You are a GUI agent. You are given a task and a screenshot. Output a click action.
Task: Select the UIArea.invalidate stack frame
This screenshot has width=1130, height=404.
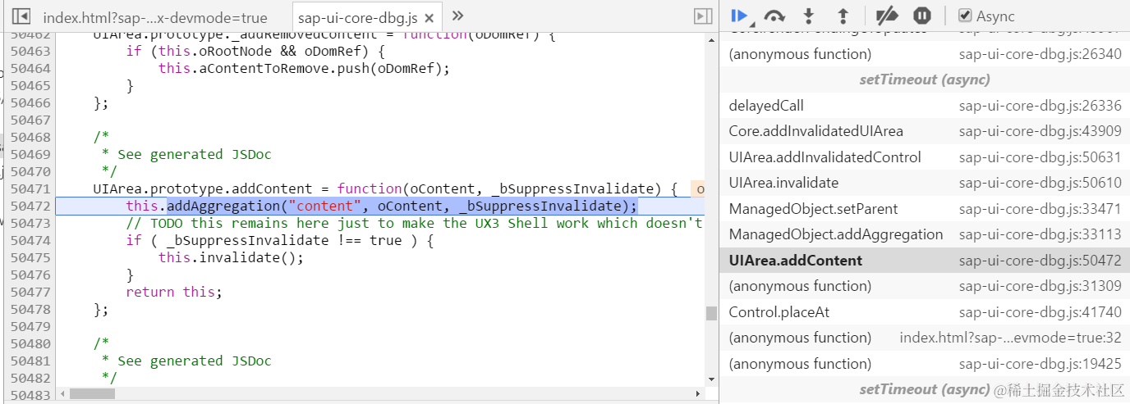pos(924,183)
